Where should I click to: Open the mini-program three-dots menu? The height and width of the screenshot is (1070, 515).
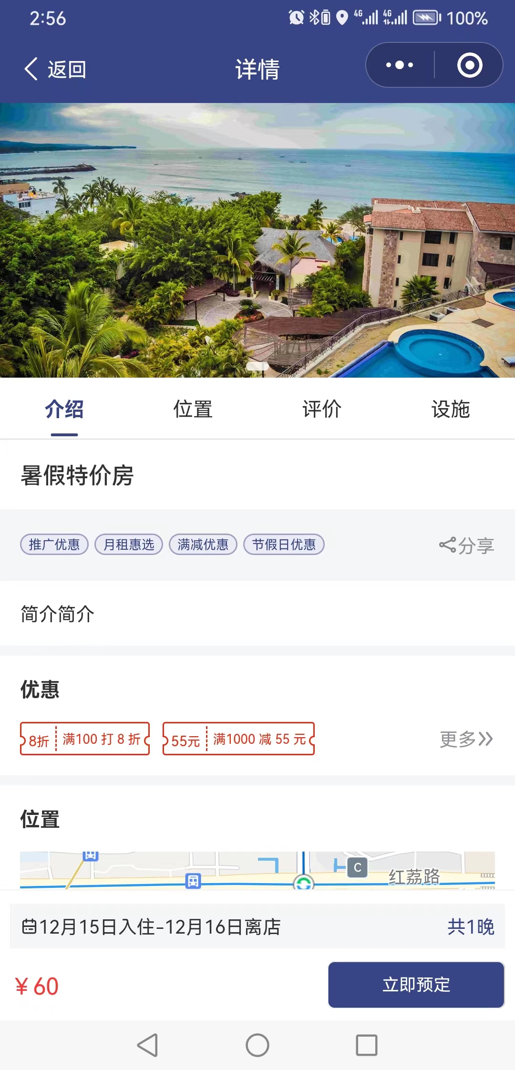[x=400, y=65]
